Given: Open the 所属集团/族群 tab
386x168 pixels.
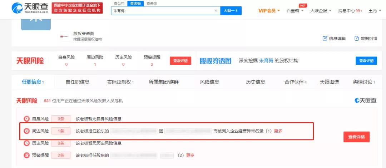Looking at the screenshot, I should click(x=163, y=82).
